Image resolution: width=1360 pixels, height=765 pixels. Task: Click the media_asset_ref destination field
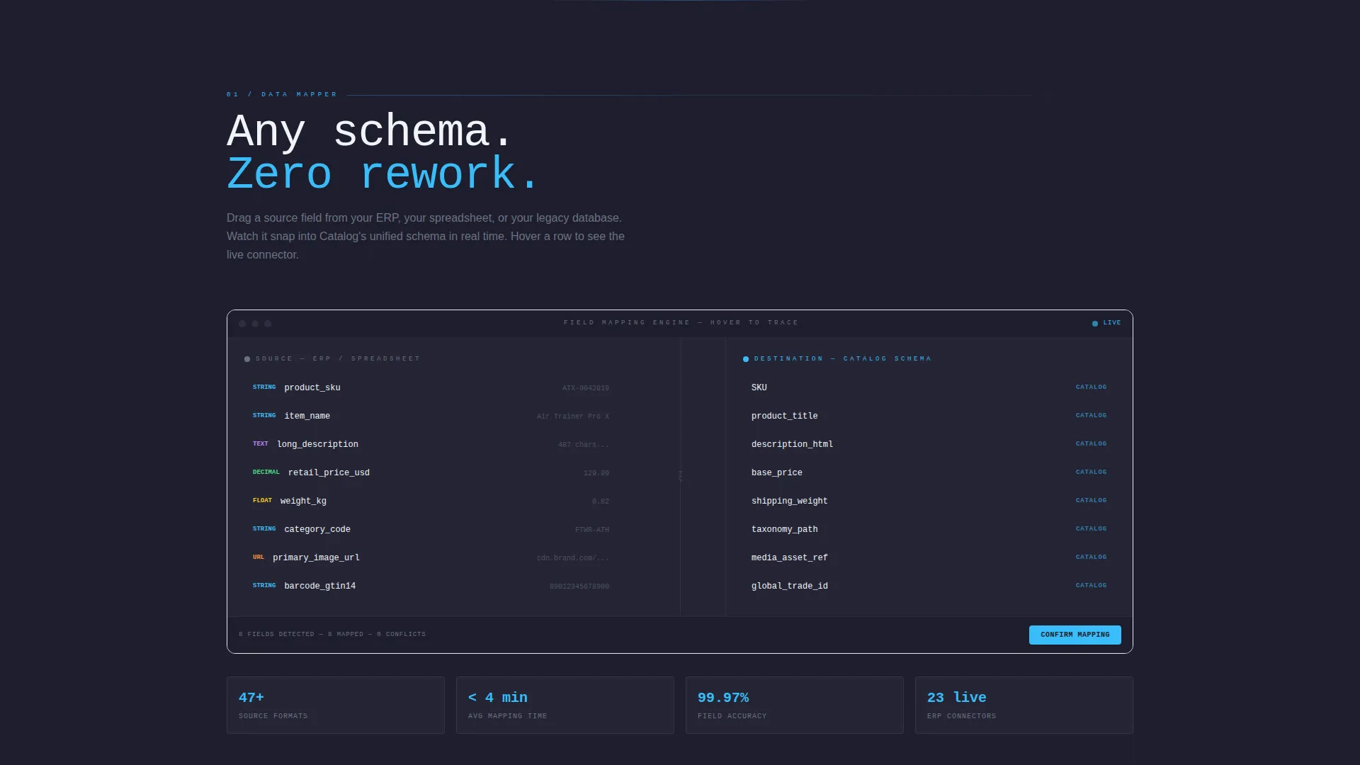point(929,557)
